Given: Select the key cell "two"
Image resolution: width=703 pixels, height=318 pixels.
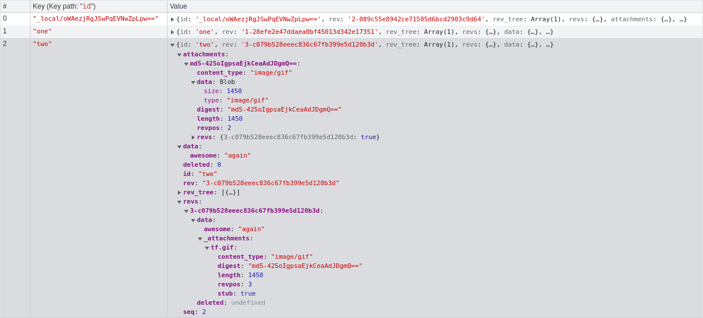Looking at the screenshot, I should 98,178.
